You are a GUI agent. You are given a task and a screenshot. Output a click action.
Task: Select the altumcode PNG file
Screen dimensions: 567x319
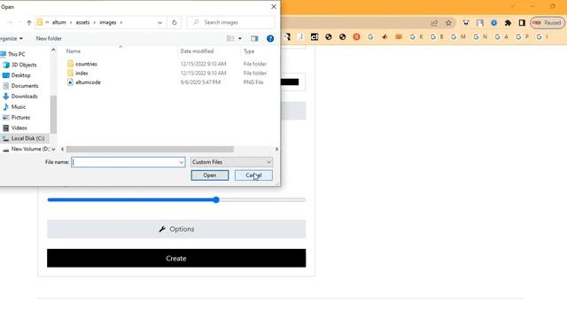(88, 82)
